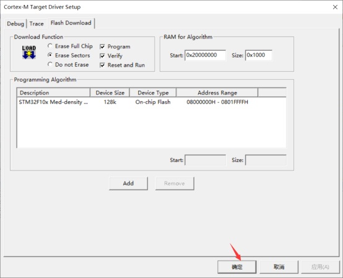The image size is (343, 278).
Task: Click the LOAD flash download icon
Action: pyautogui.click(x=29, y=52)
